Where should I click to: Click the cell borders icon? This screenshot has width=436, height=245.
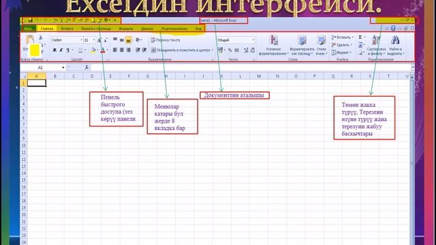(80, 50)
